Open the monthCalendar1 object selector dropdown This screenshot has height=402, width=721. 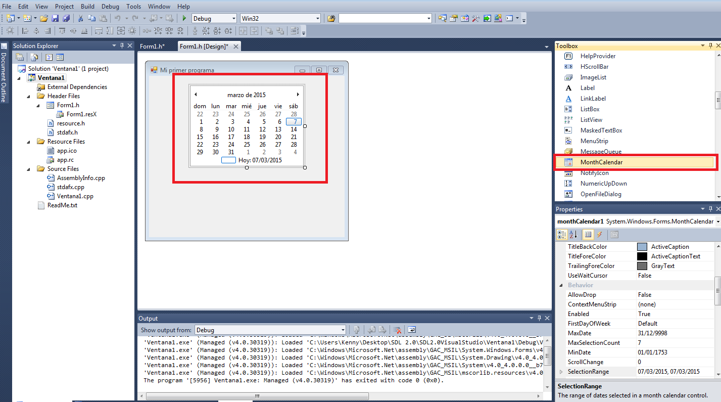[717, 221]
